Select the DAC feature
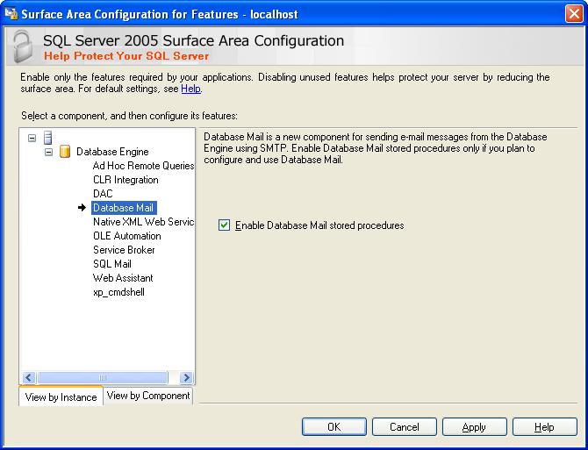 coord(103,194)
